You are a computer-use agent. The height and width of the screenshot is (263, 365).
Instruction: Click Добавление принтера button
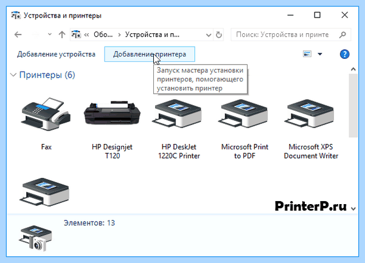[150, 54]
